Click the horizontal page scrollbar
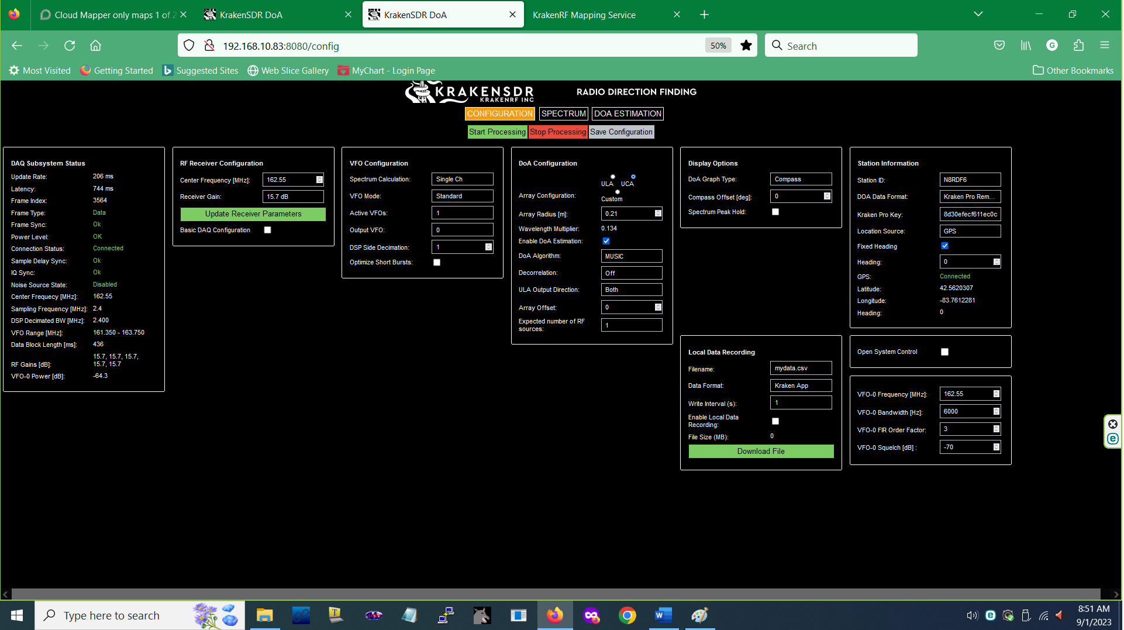This screenshot has width=1124, height=630. [x=556, y=594]
